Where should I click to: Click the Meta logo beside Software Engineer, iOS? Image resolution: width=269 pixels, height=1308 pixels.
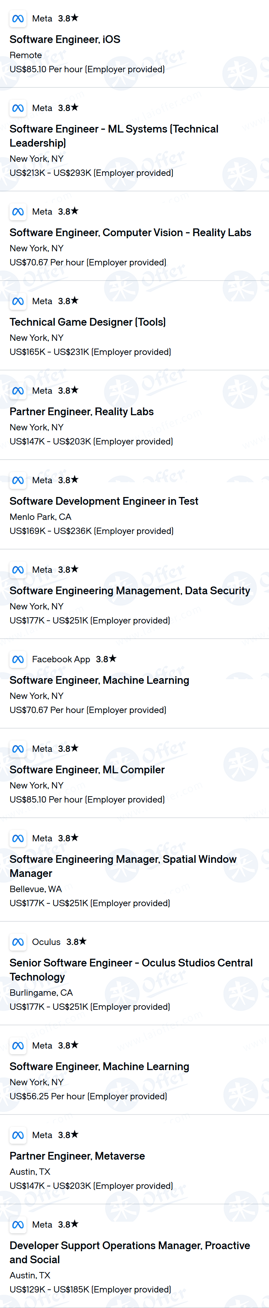(x=18, y=19)
